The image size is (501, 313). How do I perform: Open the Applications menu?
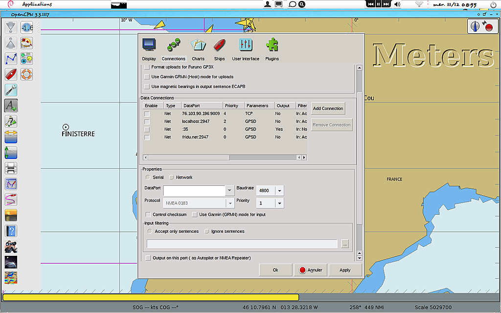37,4
